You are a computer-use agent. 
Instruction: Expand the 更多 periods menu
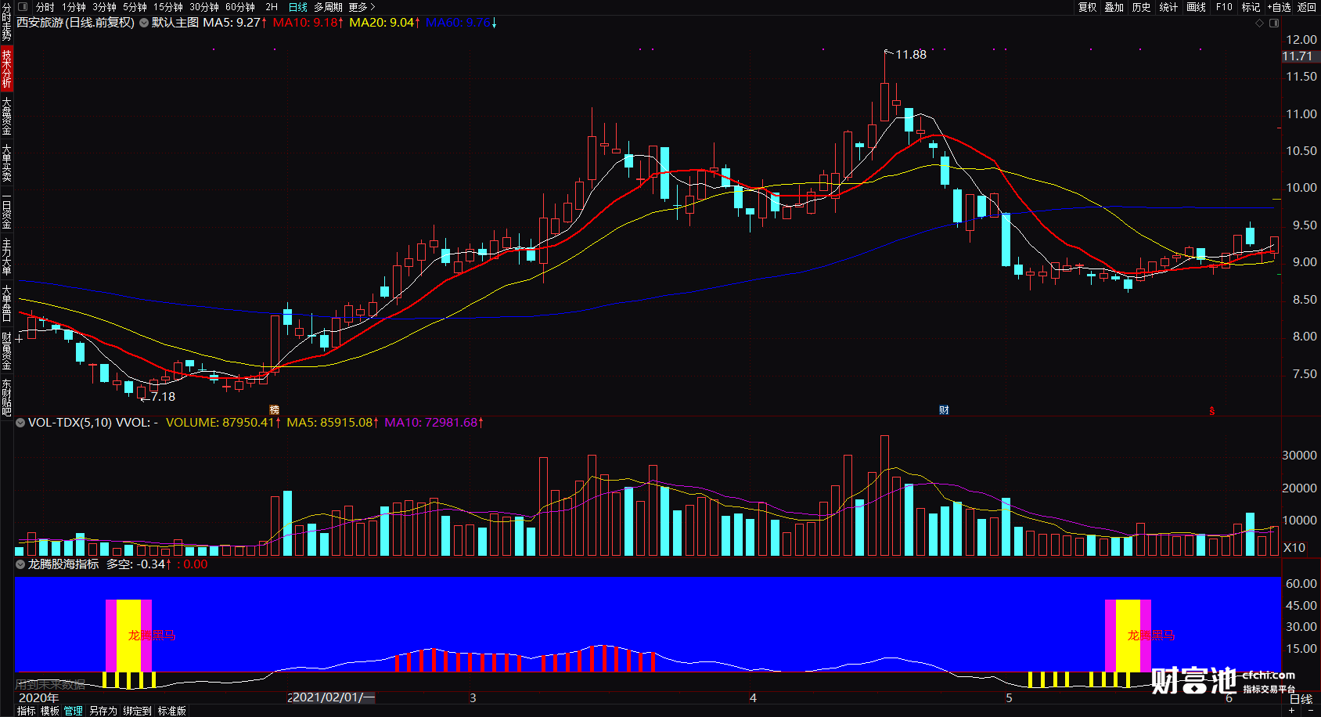coord(362,6)
